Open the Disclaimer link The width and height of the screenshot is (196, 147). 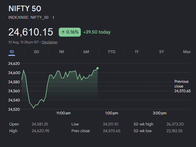[x=49, y=42]
